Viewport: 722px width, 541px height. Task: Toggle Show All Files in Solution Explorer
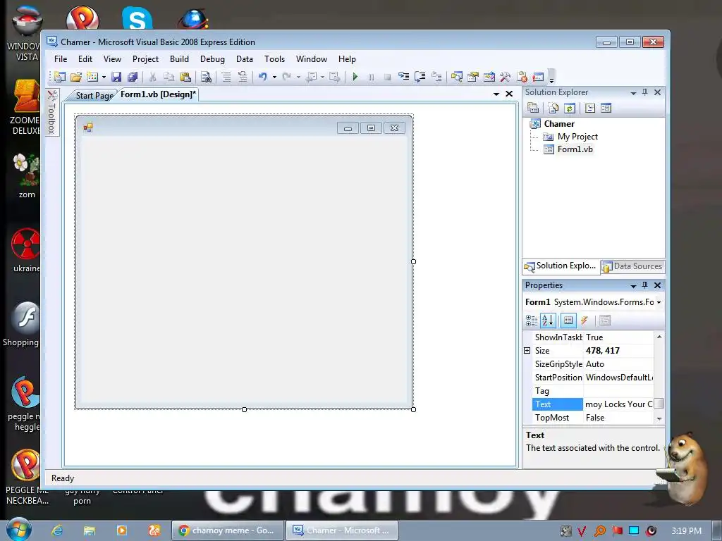tap(553, 108)
